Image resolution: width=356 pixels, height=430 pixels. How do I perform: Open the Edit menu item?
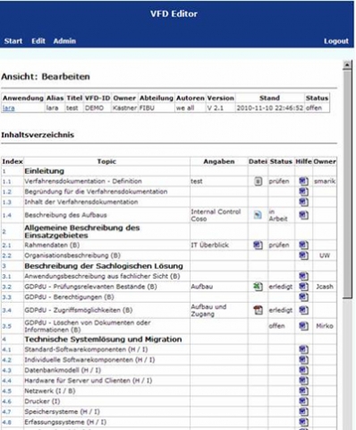click(x=38, y=41)
